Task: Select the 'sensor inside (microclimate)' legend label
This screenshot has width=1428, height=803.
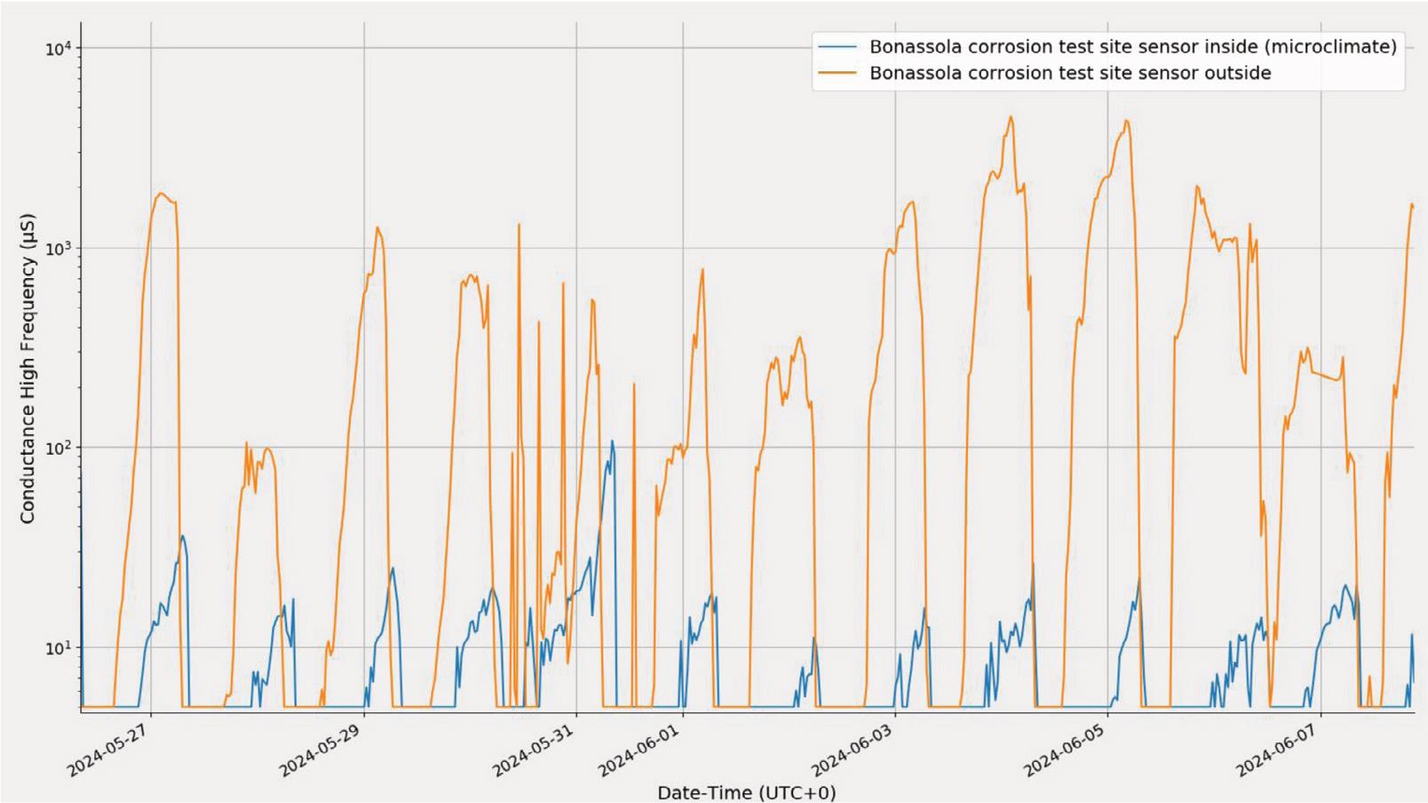Action: (x=1132, y=47)
